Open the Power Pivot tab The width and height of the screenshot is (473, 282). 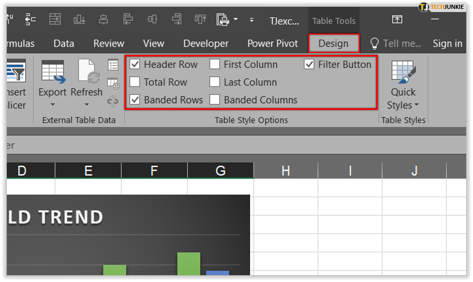point(273,43)
